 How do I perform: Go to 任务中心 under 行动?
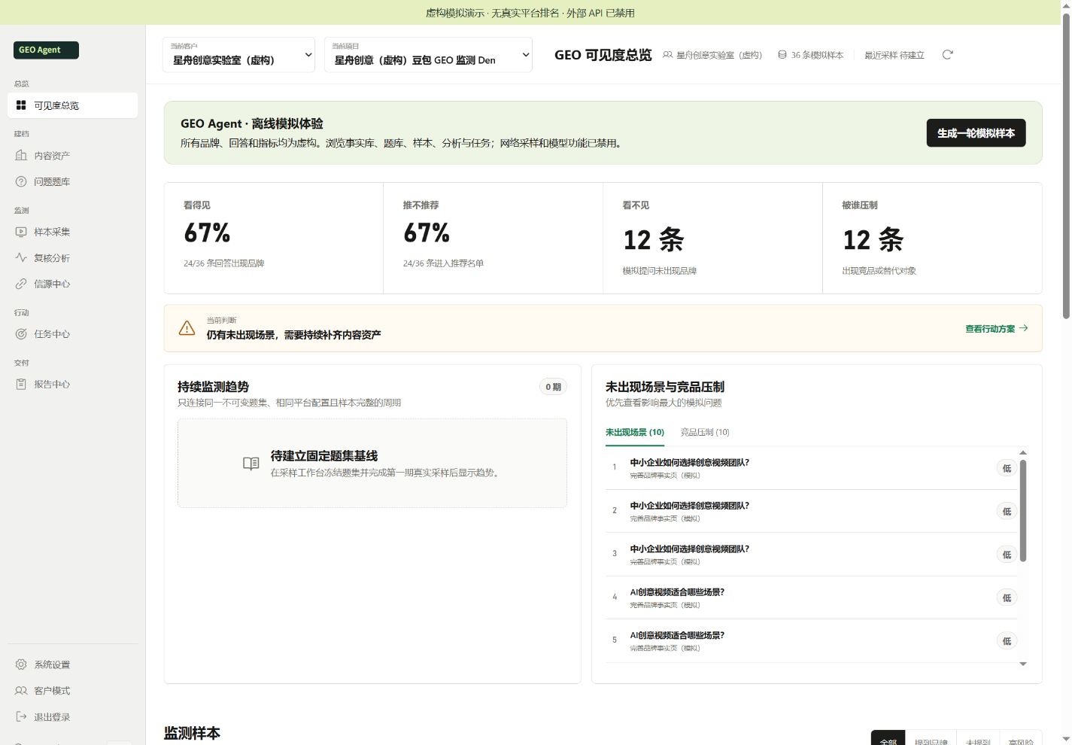[73, 334]
